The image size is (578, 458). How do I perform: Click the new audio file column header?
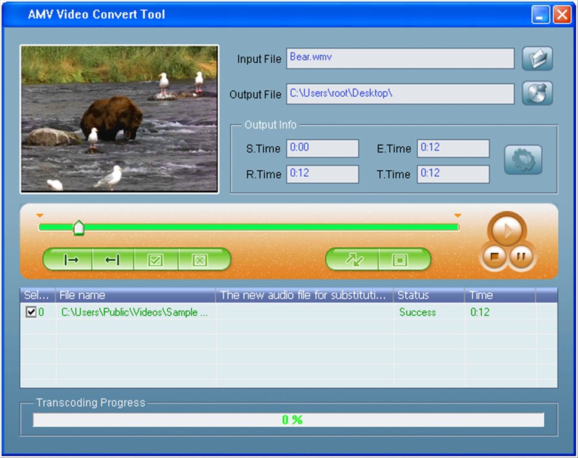[304, 295]
